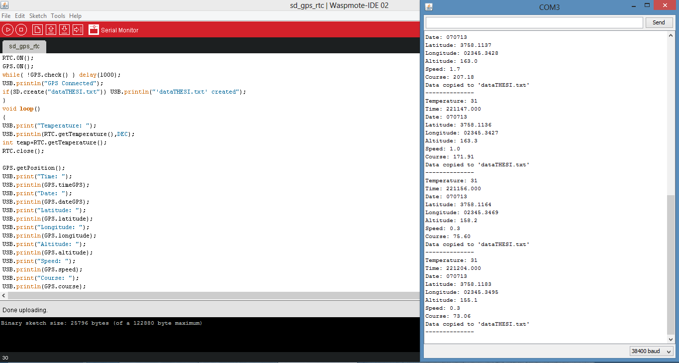Click 'USB.println(GPS.course);' code line
The image size is (679, 363).
point(44,286)
